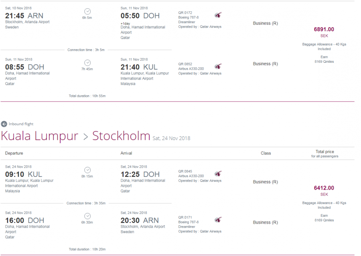Click the clock icon above 6h 5m duration

pos(87,12)
